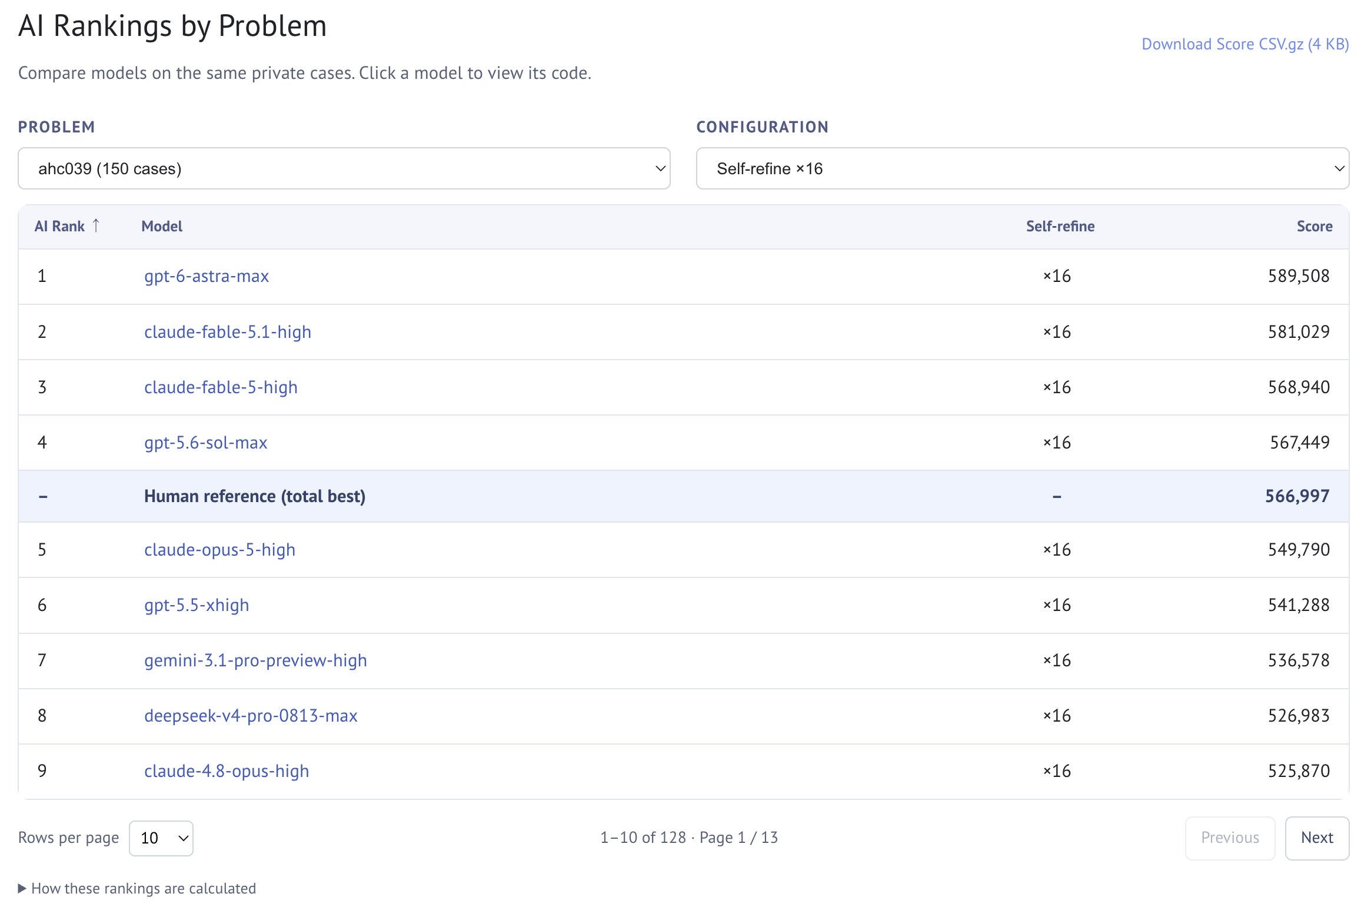Download the Score CSV.gz file

1245,44
